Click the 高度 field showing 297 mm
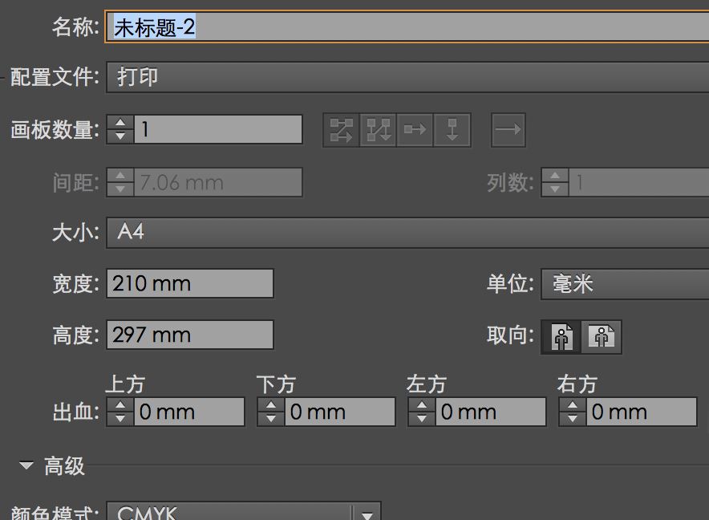The width and height of the screenshot is (709, 520). click(188, 335)
